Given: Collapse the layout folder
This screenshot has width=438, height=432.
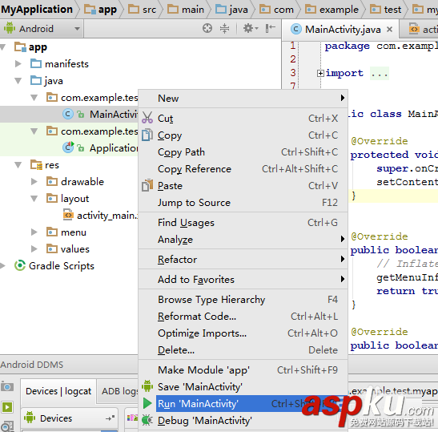Looking at the screenshot, I should click(34, 199).
